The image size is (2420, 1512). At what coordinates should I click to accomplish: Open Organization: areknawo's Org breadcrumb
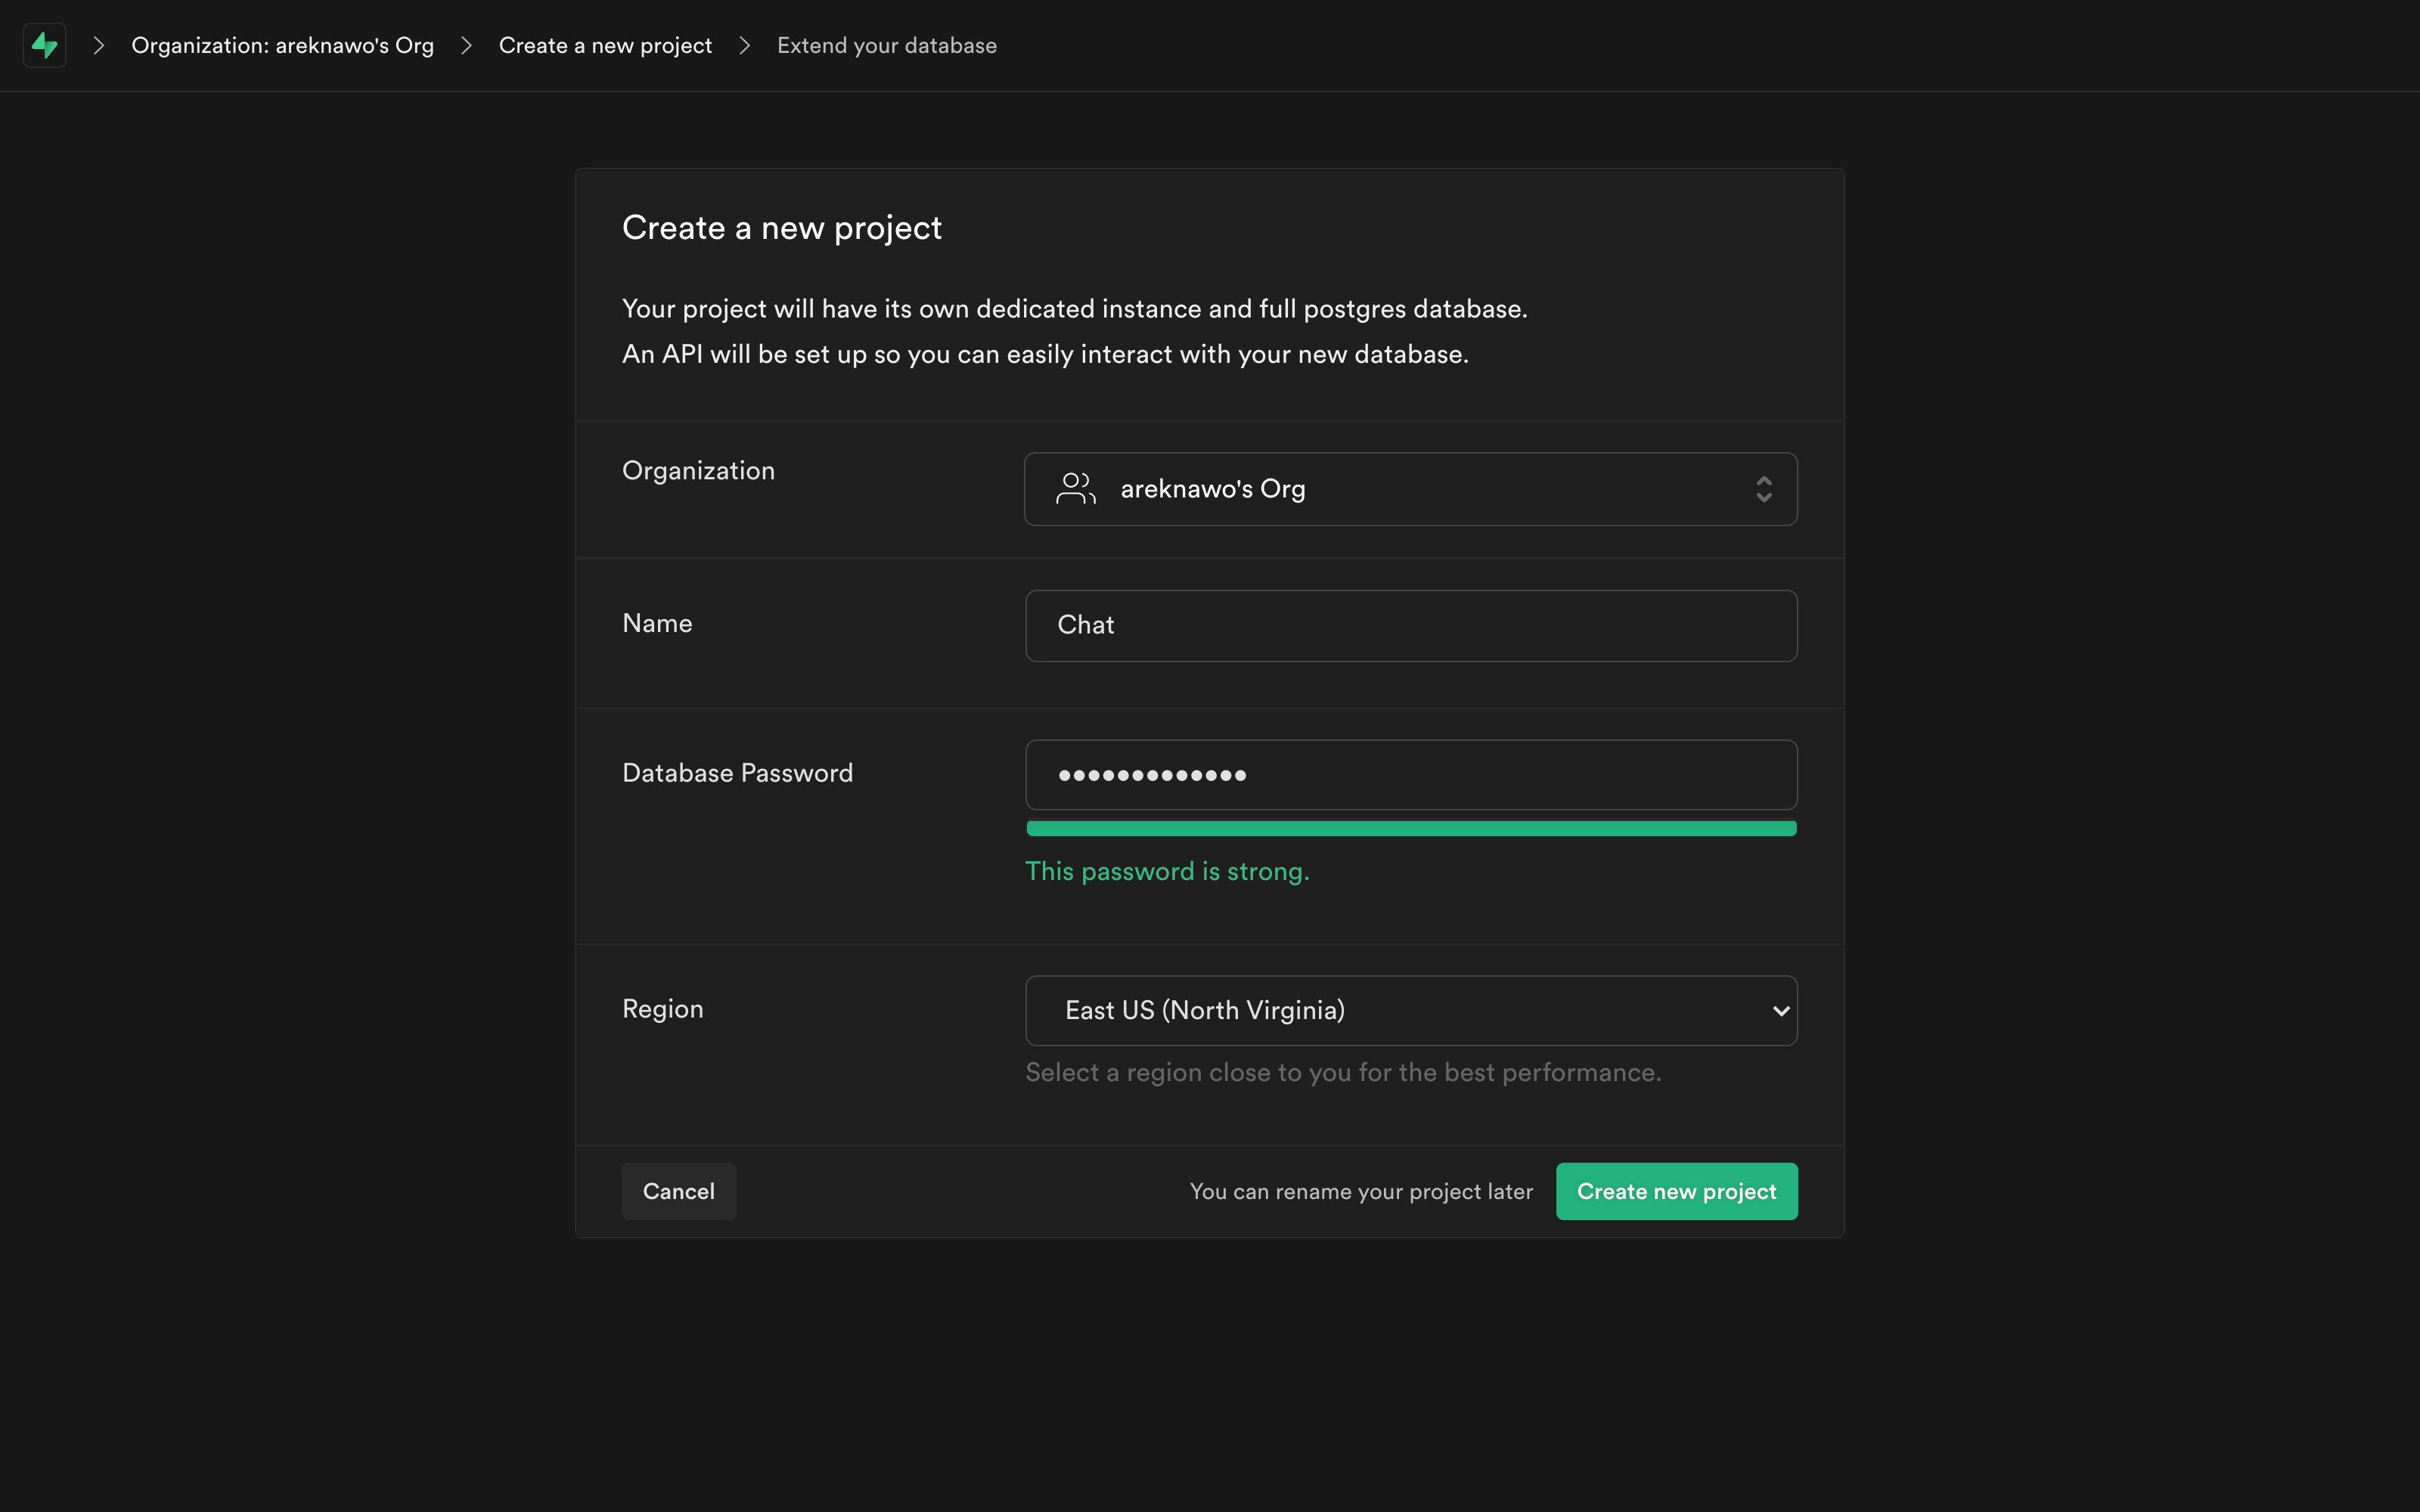coord(282,45)
